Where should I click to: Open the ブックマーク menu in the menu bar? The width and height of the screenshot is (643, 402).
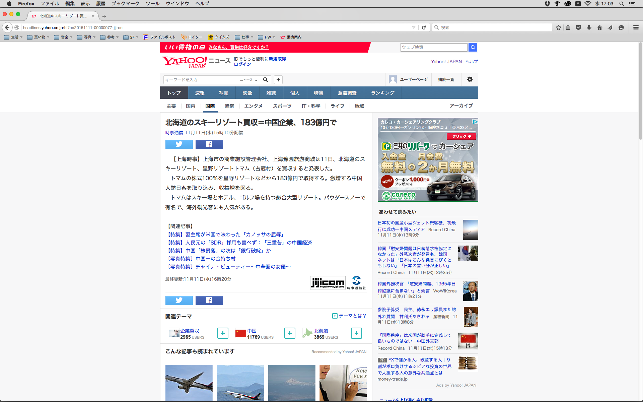click(125, 3)
